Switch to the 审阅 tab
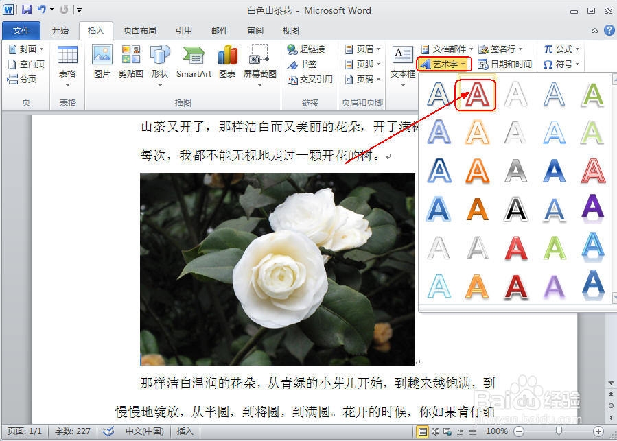Viewport: 617px width, 441px height. click(255, 30)
